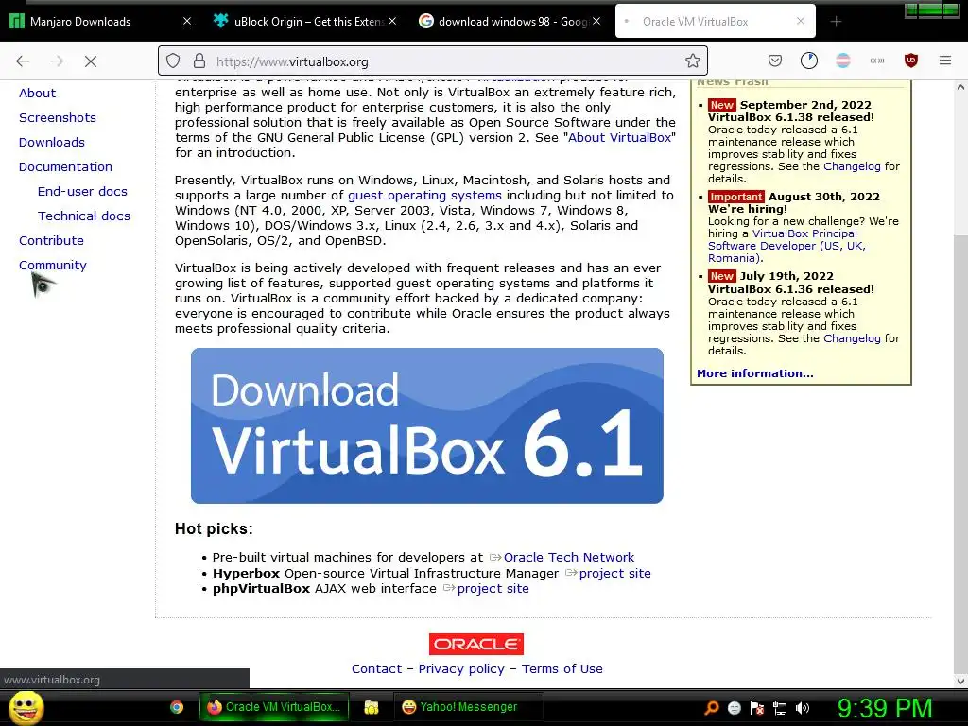Save page to Pocket
This screenshot has width=968, height=726.
[775, 60]
